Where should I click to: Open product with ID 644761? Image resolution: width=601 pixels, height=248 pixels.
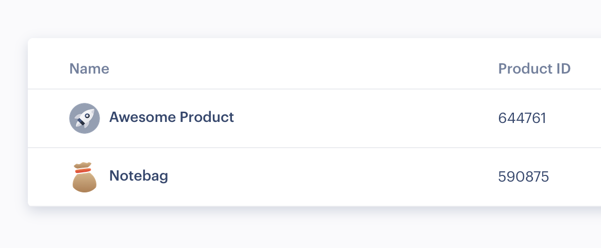(x=522, y=118)
